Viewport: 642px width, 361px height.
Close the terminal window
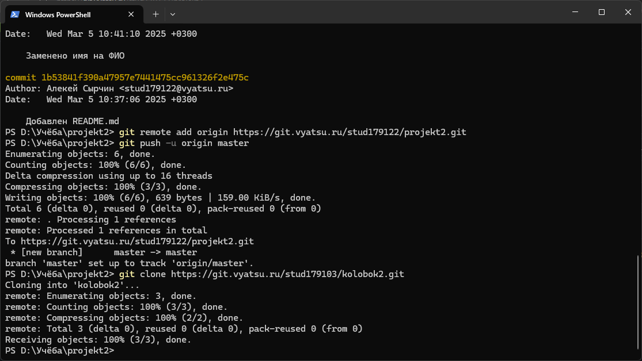628,12
